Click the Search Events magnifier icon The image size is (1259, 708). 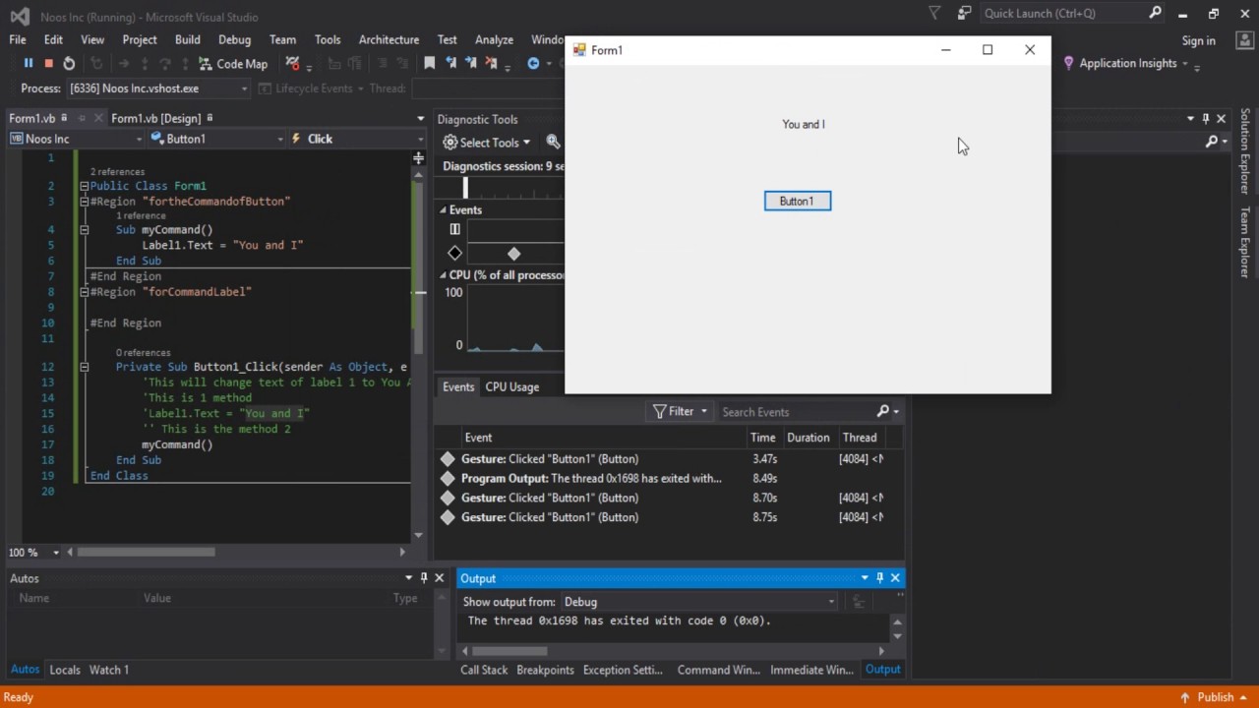click(x=883, y=411)
